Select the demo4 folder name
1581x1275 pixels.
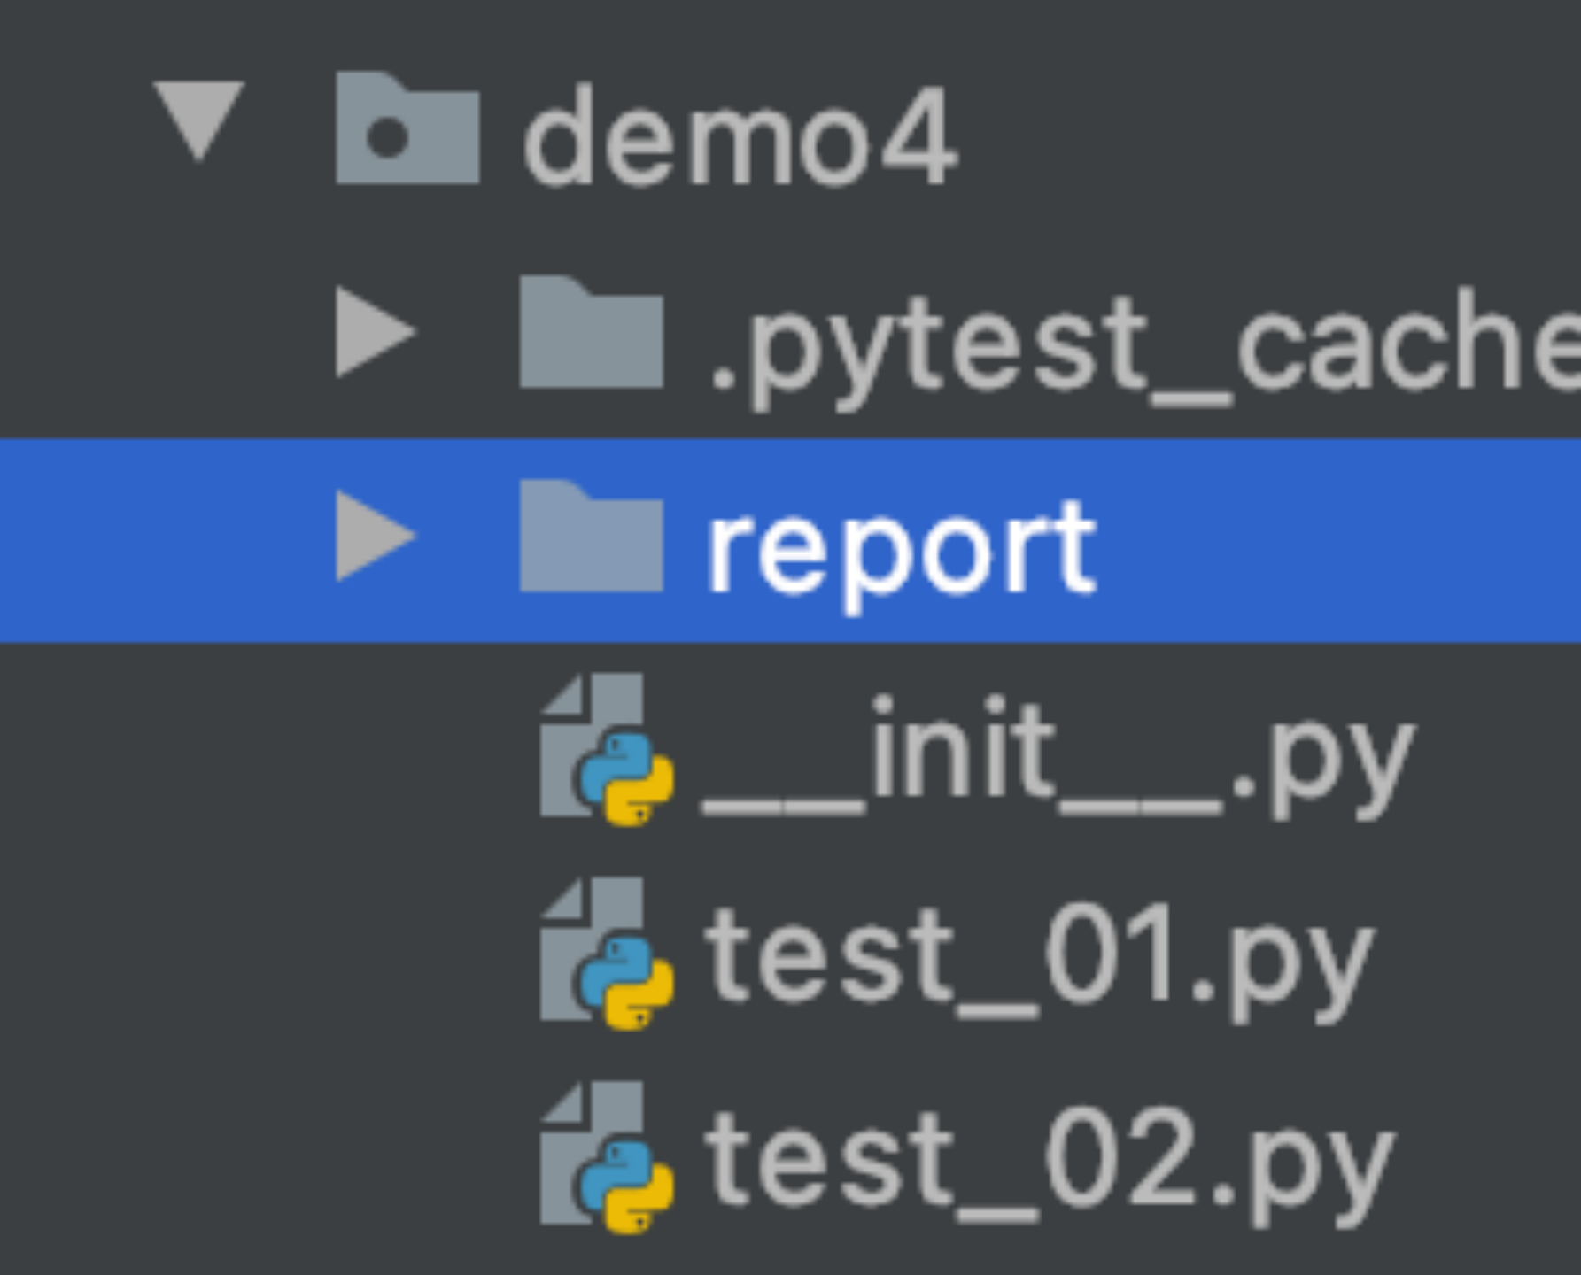coord(740,136)
